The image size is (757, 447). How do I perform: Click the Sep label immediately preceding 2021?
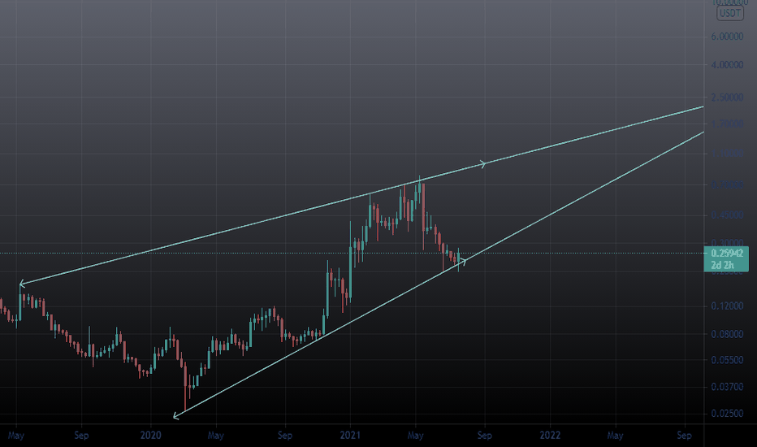coord(285,436)
